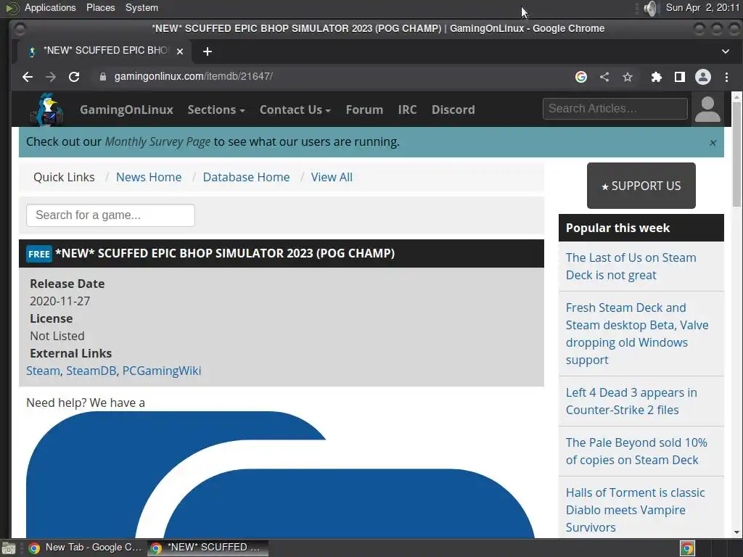Click the SUPPORT US button
This screenshot has width=743, height=557.
(x=641, y=186)
